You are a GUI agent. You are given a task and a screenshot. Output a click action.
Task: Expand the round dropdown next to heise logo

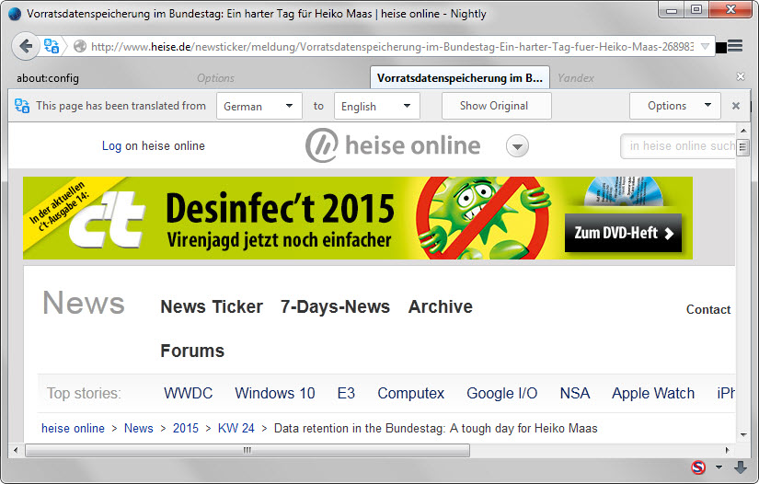pyautogui.click(x=517, y=146)
